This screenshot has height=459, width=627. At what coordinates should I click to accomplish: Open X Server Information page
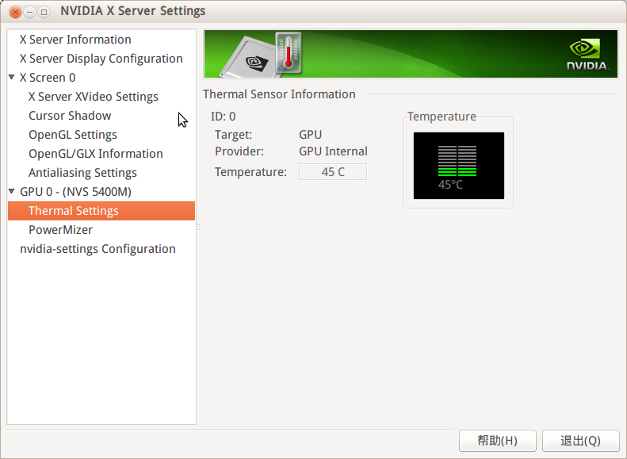pyautogui.click(x=75, y=40)
